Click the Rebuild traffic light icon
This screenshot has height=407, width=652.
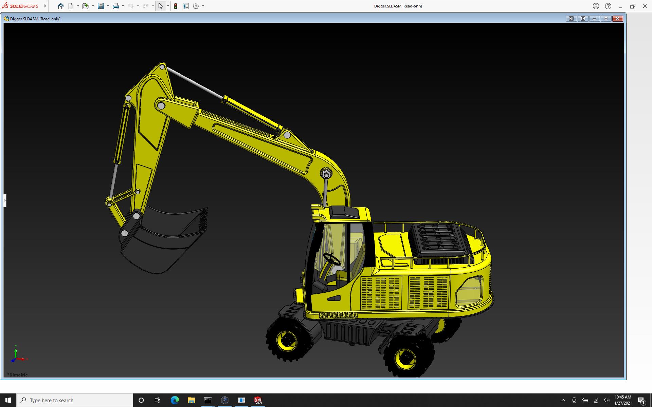pyautogui.click(x=176, y=6)
